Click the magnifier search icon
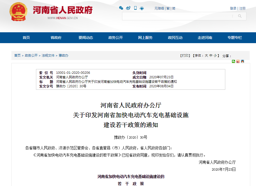256x186 pixels. pos(240,16)
